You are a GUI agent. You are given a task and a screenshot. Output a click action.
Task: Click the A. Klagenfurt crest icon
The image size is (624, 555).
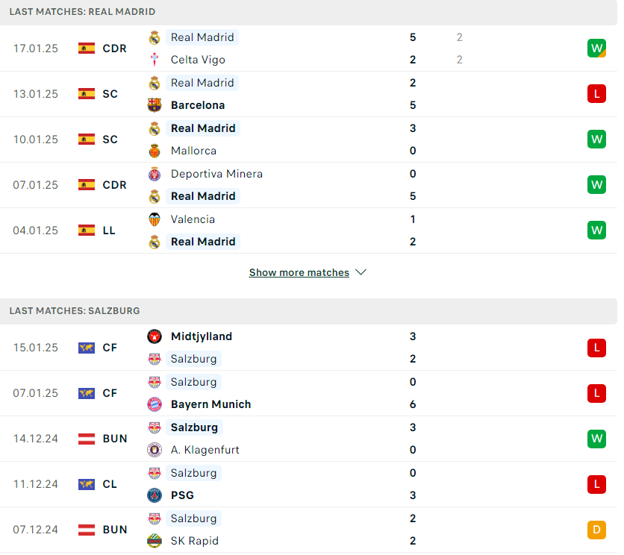(x=155, y=450)
